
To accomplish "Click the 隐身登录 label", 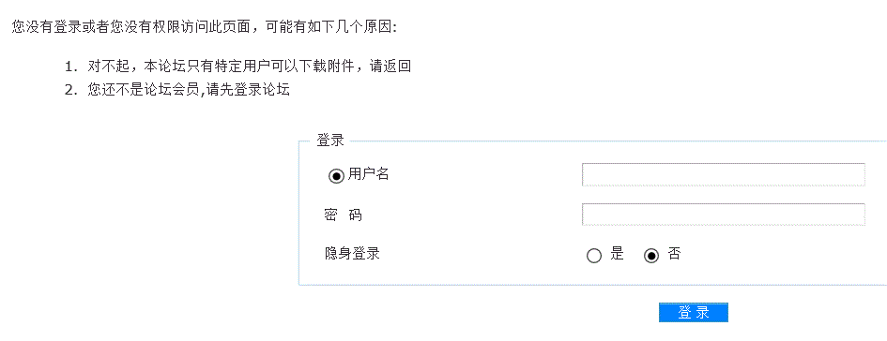I will coord(352,254).
